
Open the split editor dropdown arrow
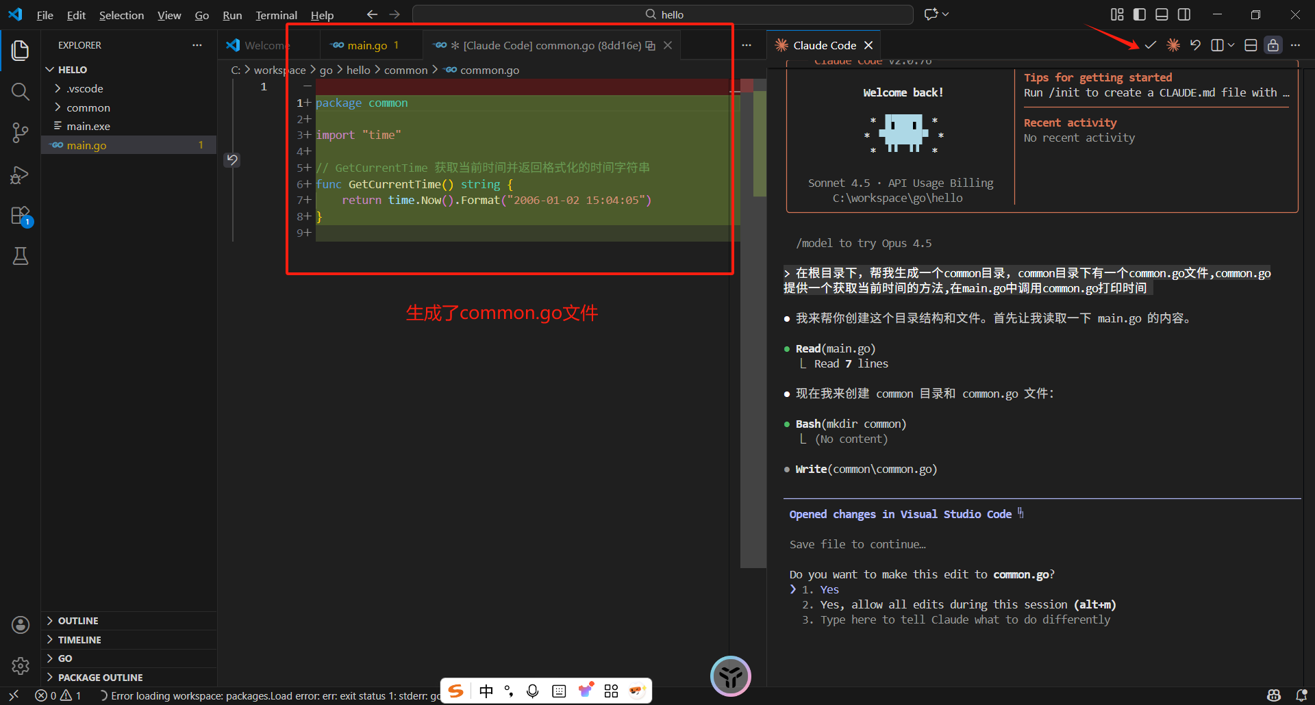tap(1231, 45)
